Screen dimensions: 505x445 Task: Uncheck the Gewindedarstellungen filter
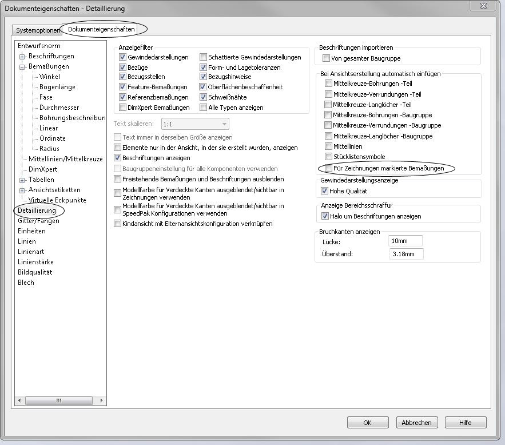pyautogui.click(x=122, y=57)
